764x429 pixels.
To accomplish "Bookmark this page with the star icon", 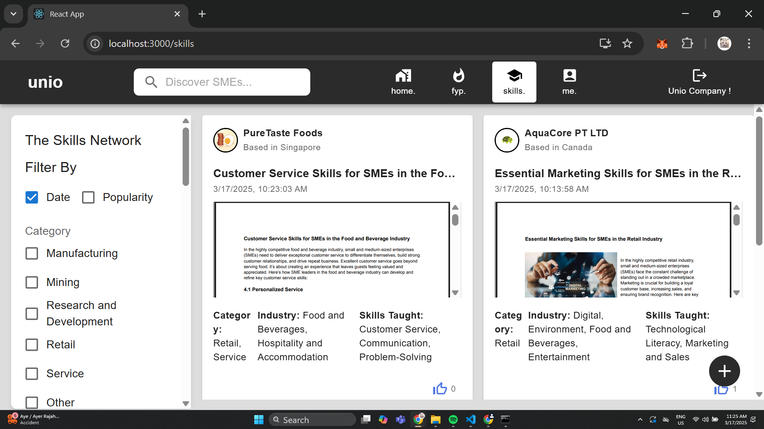I will pyautogui.click(x=627, y=44).
